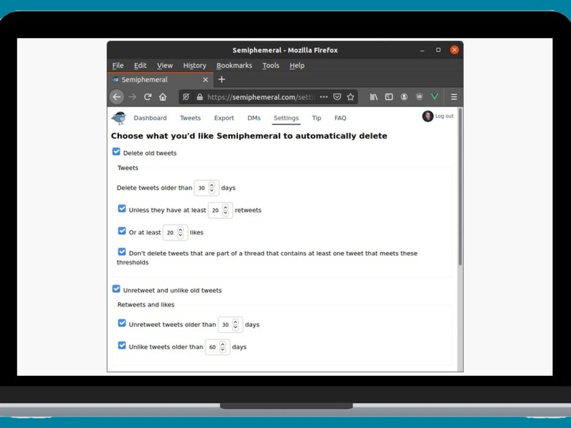This screenshot has height=428, width=571.
Task: Open the page actions three-dot menu in the address bar
Action: (x=324, y=97)
